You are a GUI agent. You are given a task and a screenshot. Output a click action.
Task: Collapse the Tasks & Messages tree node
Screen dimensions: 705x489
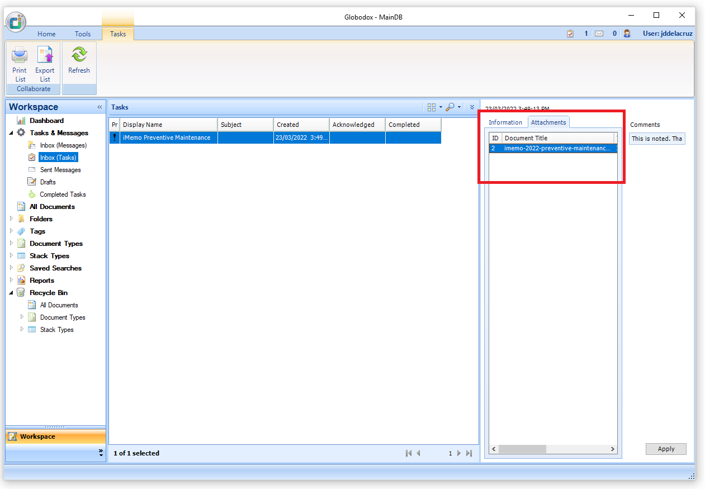[x=11, y=133]
